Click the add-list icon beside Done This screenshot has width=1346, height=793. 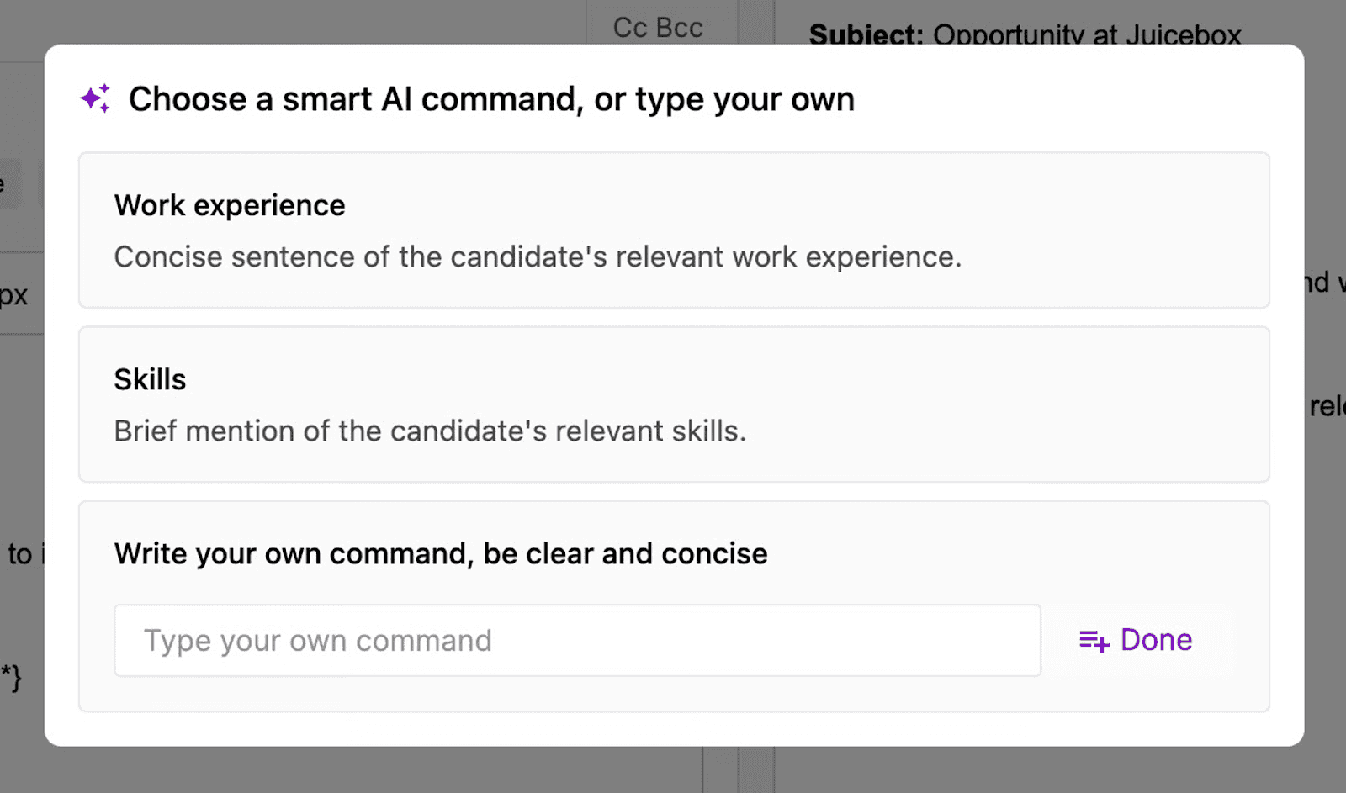point(1094,641)
